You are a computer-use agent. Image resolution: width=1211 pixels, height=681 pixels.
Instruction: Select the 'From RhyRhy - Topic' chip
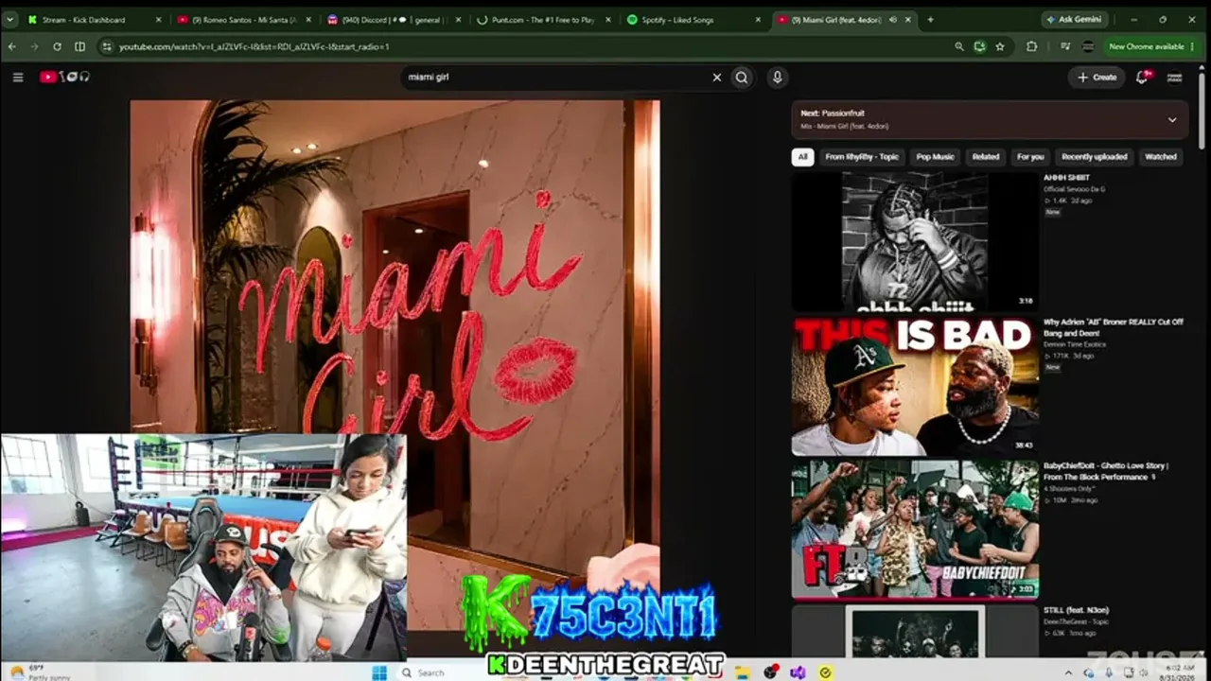click(x=862, y=157)
